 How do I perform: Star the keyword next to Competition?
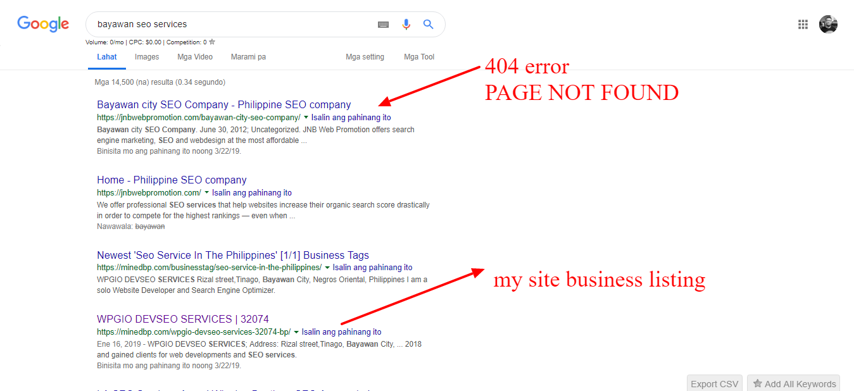pos(212,42)
